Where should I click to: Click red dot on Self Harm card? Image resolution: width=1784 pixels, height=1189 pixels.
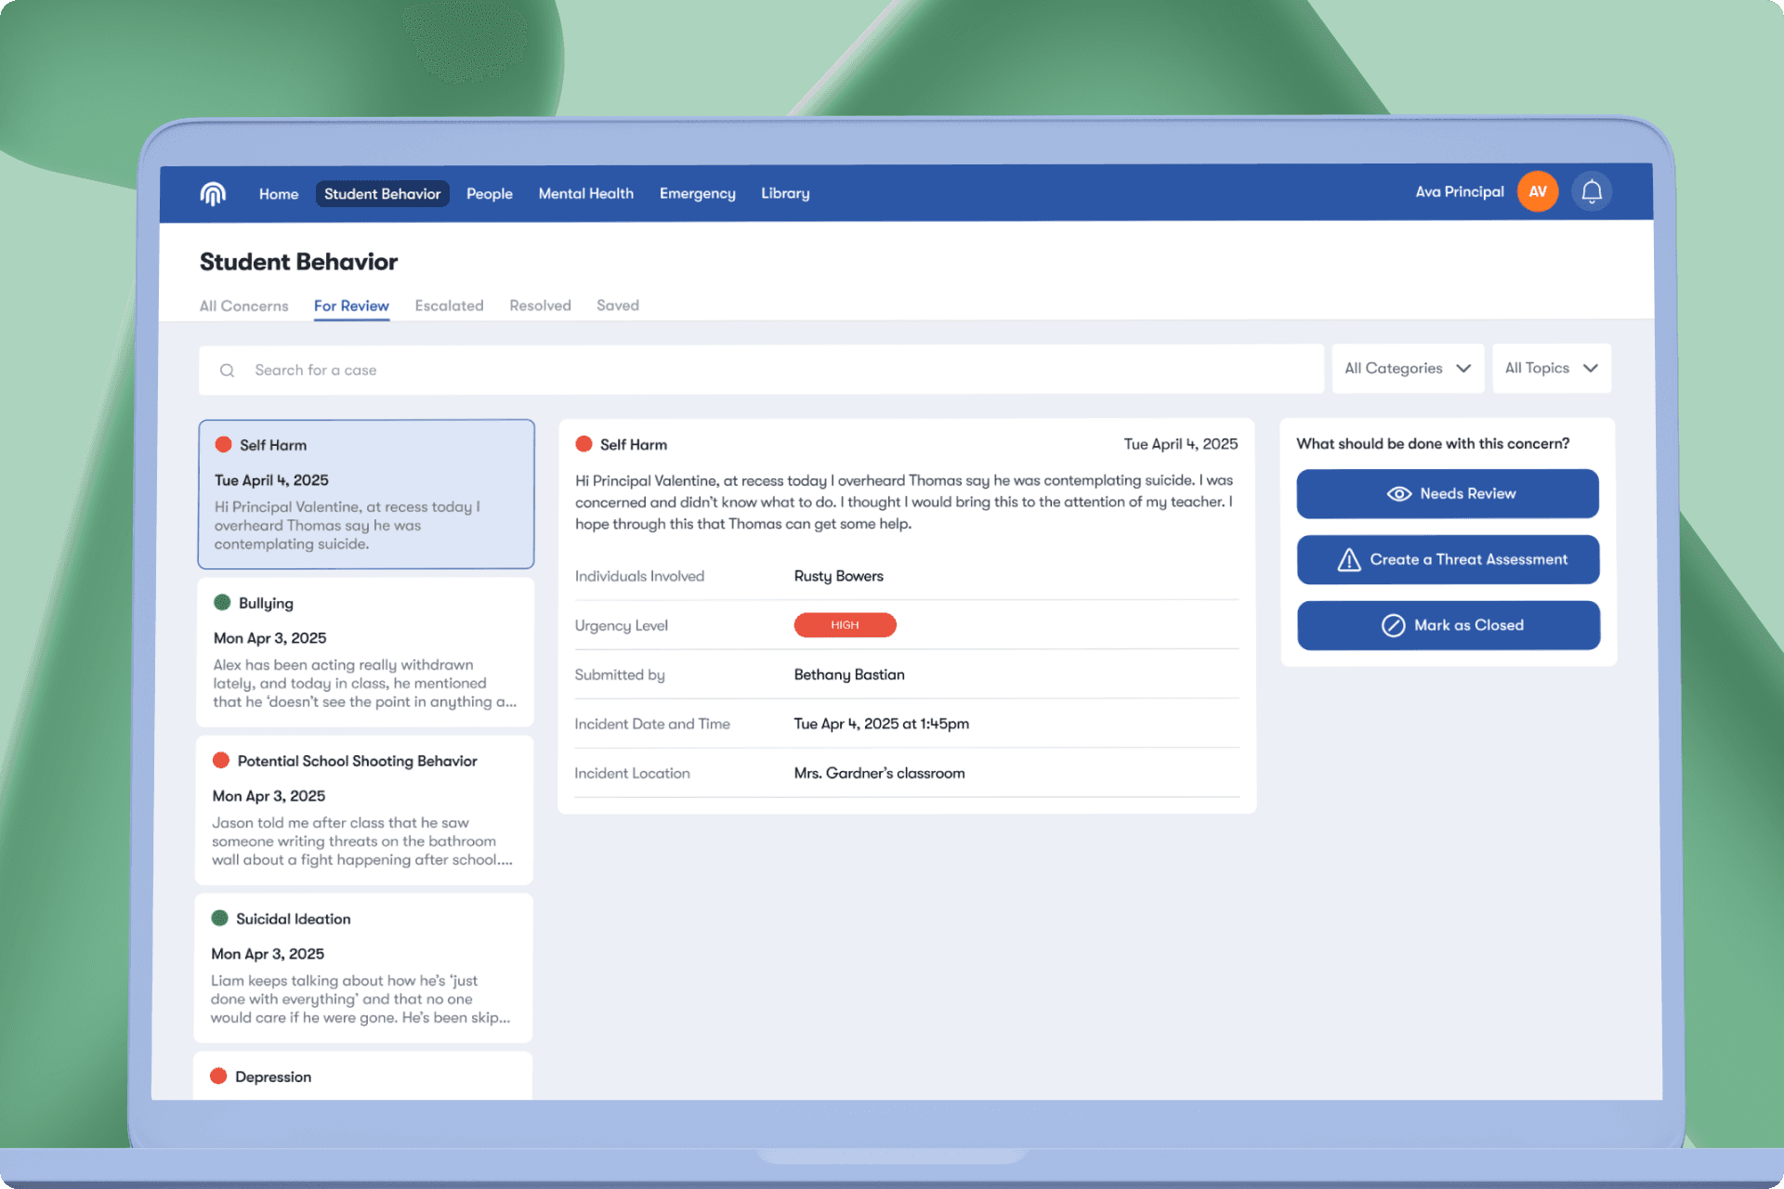(223, 445)
